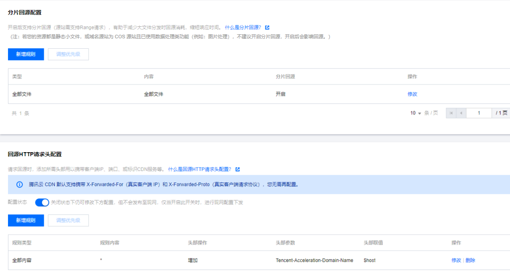Jump to first page with pagination icon

[451, 113]
